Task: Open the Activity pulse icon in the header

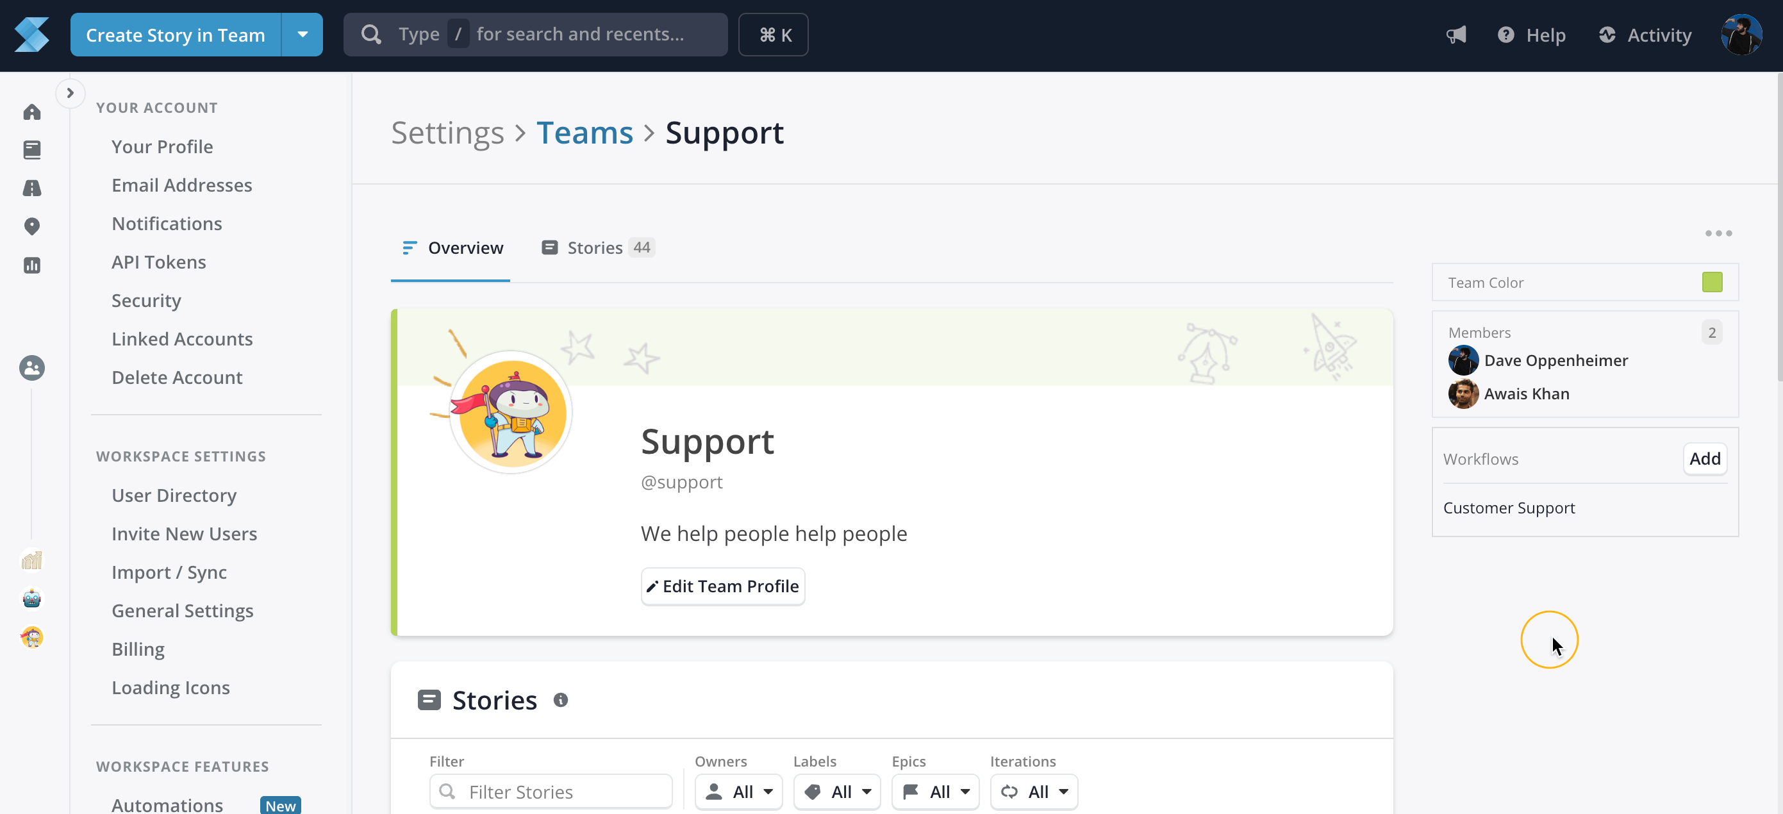Action: 1609,35
